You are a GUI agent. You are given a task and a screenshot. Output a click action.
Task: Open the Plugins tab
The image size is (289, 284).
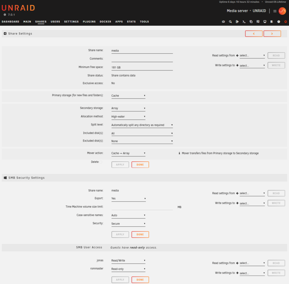[89, 22]
